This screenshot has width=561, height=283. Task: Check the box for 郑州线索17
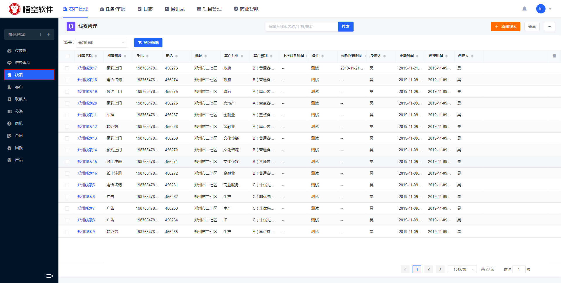(67, 68)
